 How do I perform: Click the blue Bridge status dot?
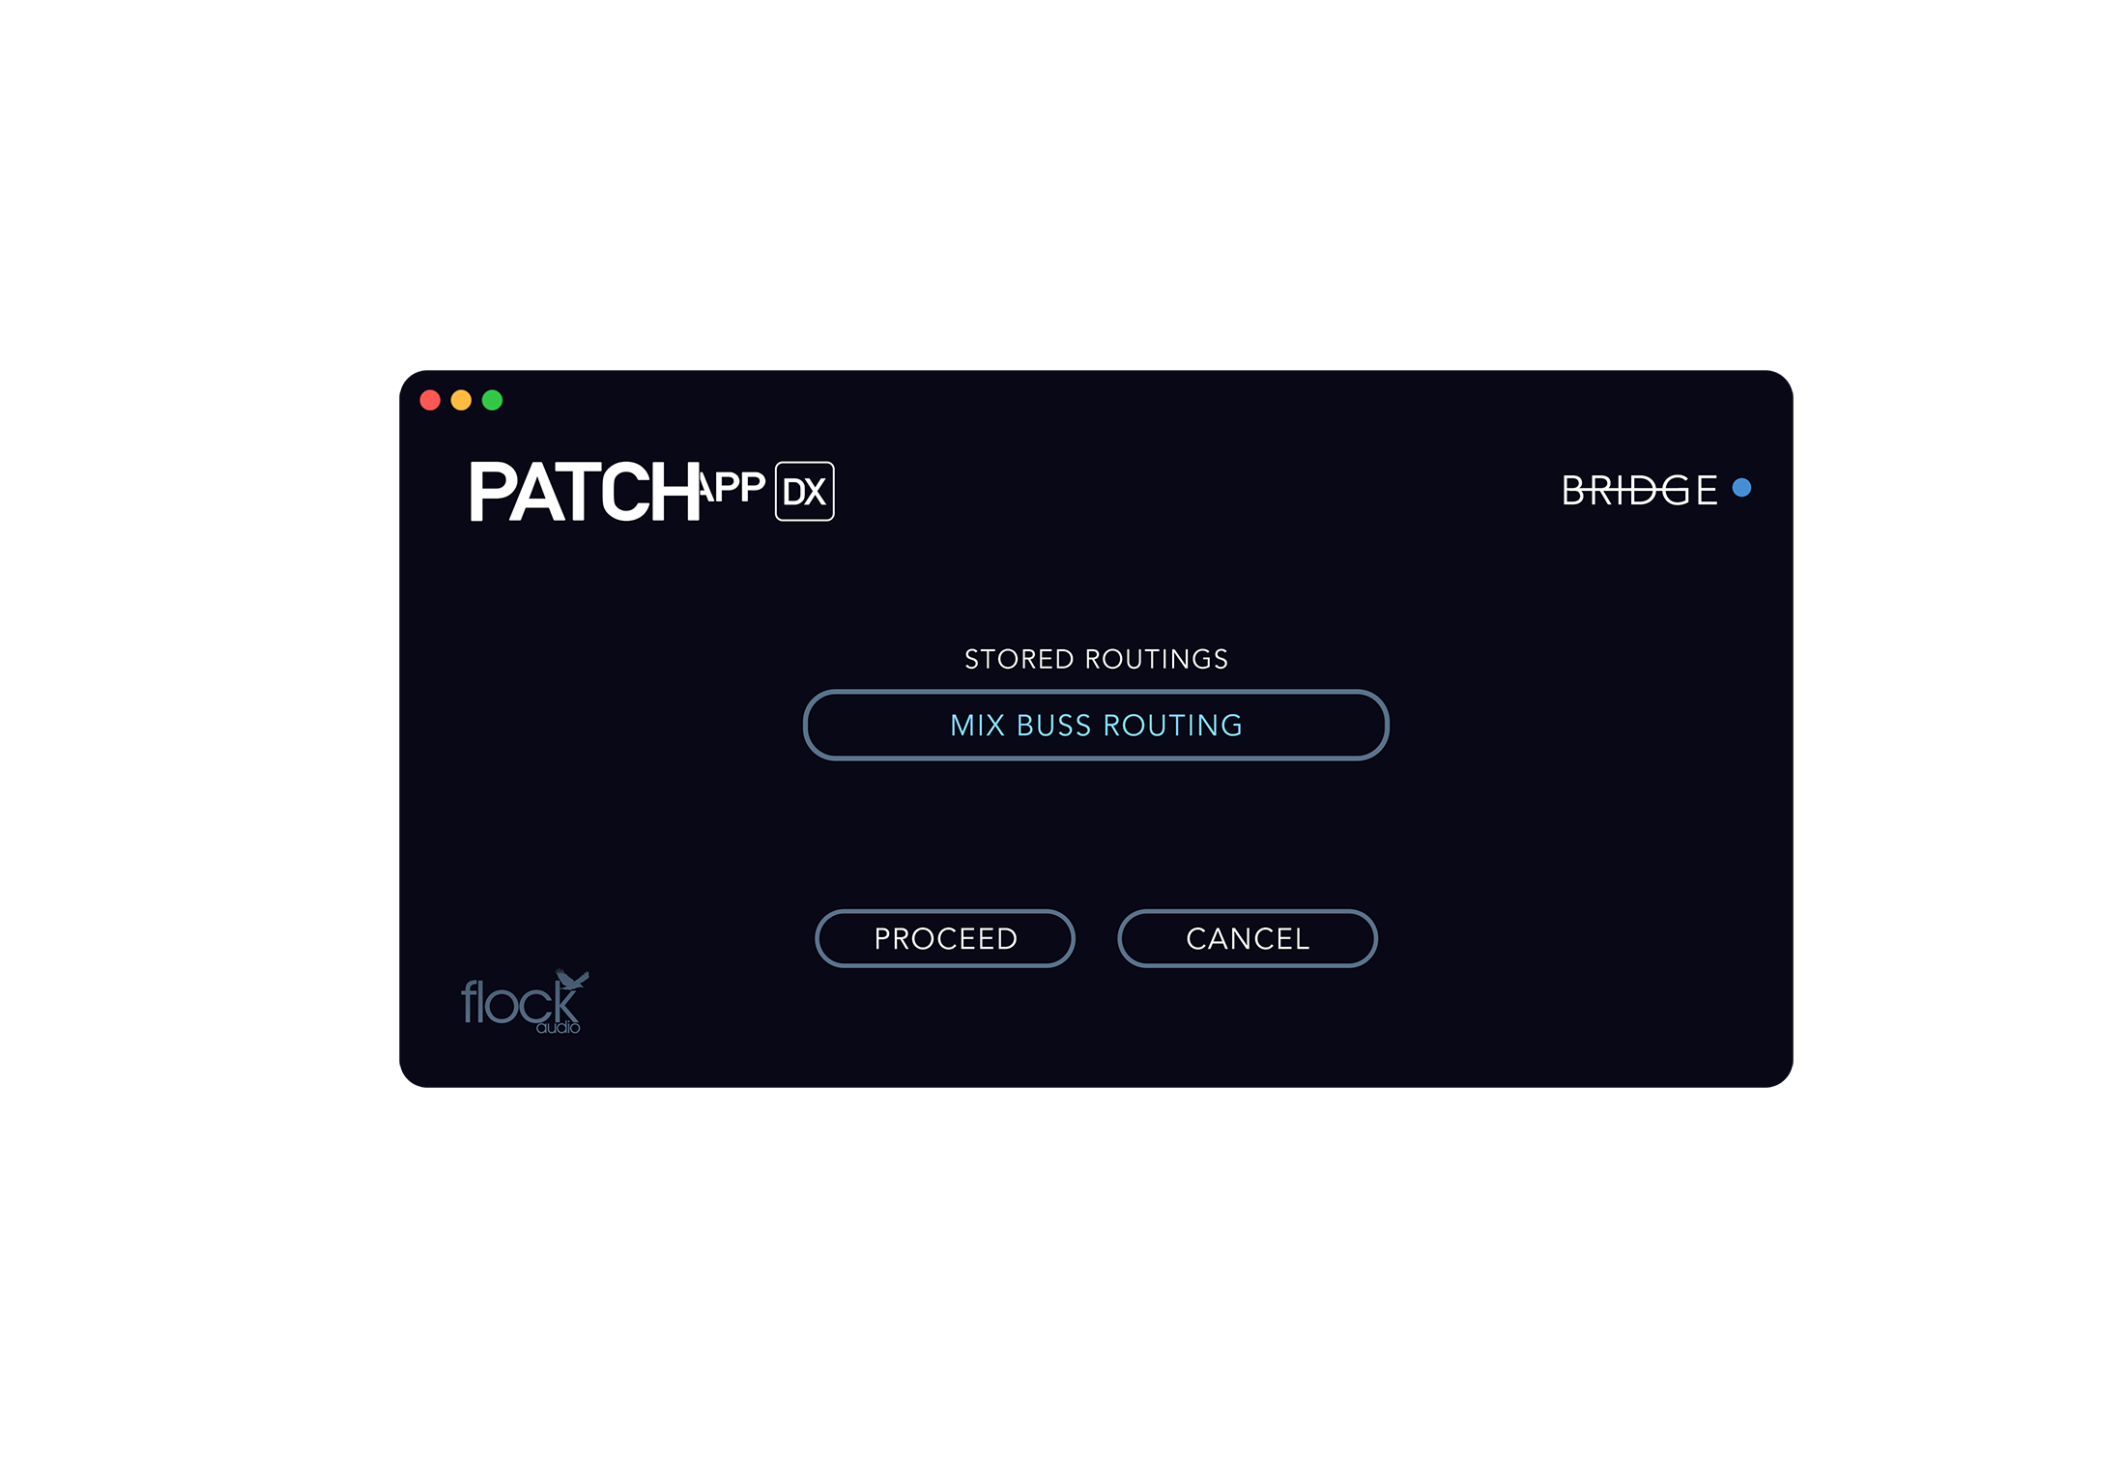pos(1741,488)
